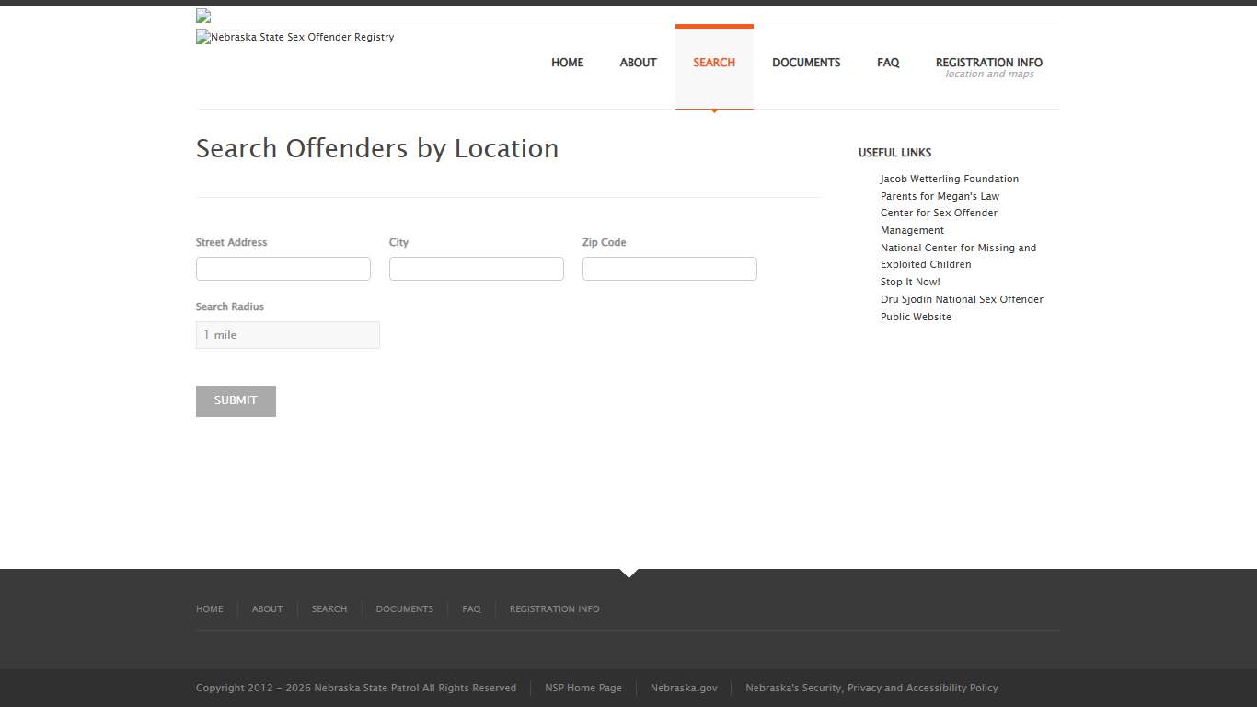
Task: Select the HOME navigation menu item
Action: click(567, 63)
